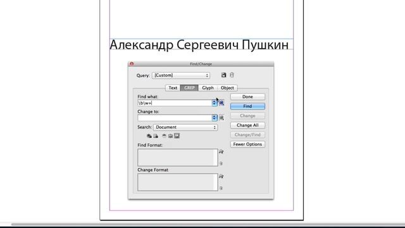
Task: Click the word Александр in the document
Action: coord(142,45)
